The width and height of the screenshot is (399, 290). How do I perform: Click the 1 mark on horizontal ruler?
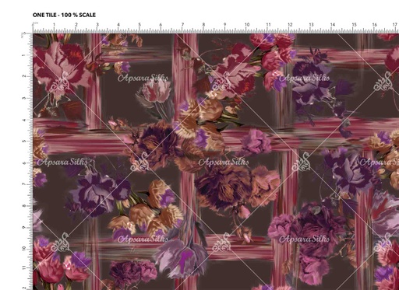coord(54,25)
